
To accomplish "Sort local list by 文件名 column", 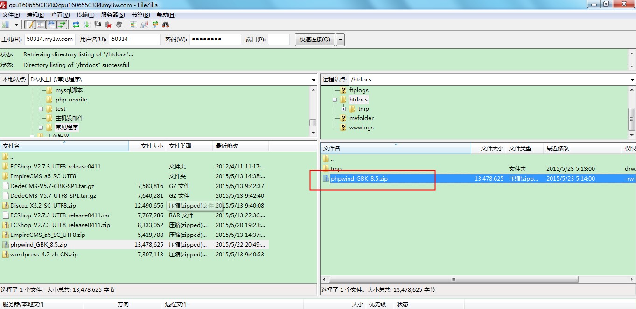I will click(x=64, y=146).
